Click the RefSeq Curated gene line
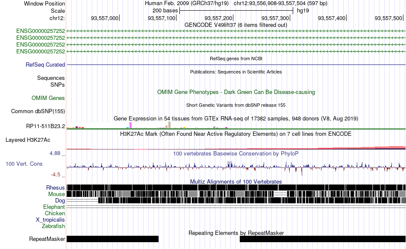The width and height of the screenshot is (406, 249). [x=236, y=65]
